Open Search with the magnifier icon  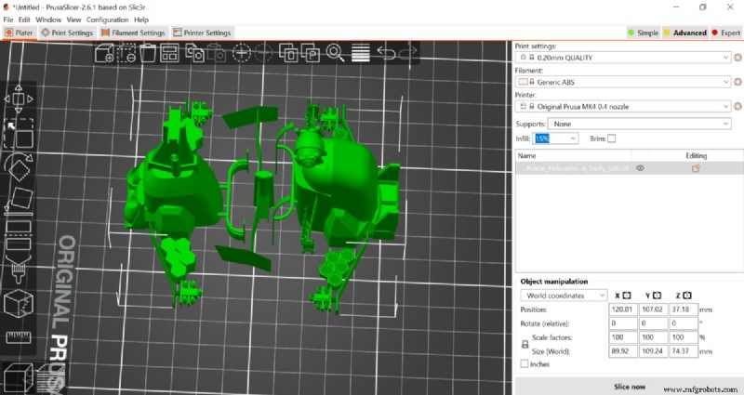coord(335,53)
